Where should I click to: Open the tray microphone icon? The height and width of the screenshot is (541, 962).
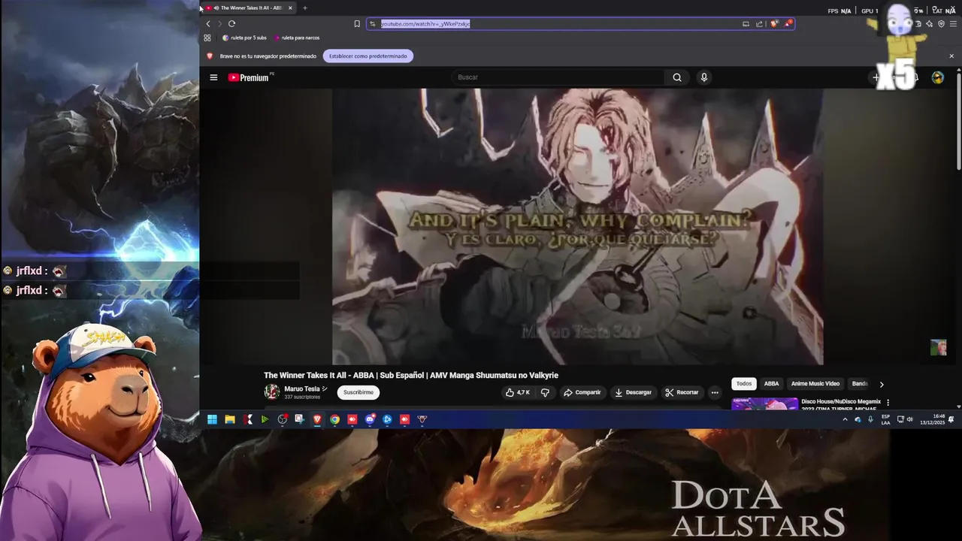(870, 419)
